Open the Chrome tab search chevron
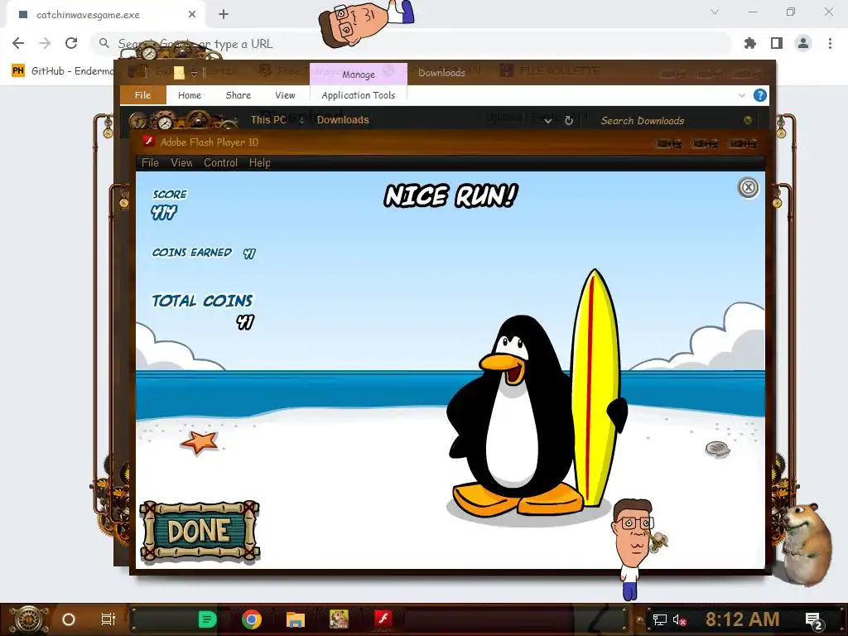848x636 pixels. (x=715, y=12)
